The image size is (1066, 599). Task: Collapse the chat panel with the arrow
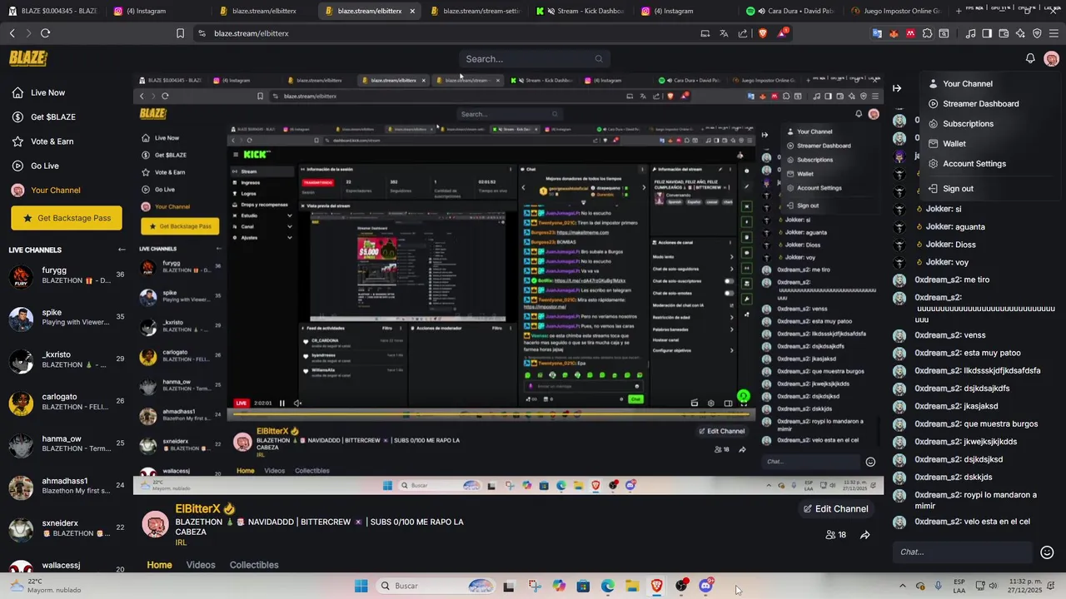(x=897, y=87)
